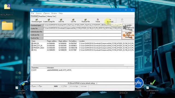The image size is (175, 98).
Task: Enable the OTP parameter checkbox
Action: coord(32,70)
